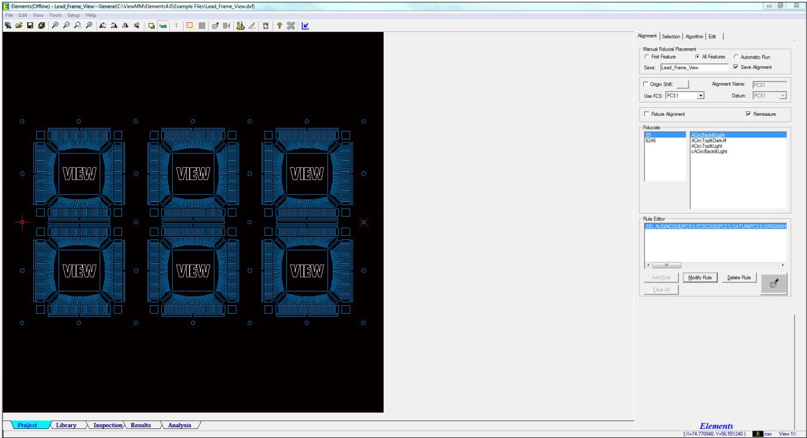Switch to the Selection tab
The image size is (807, 438).
point(670,36)
